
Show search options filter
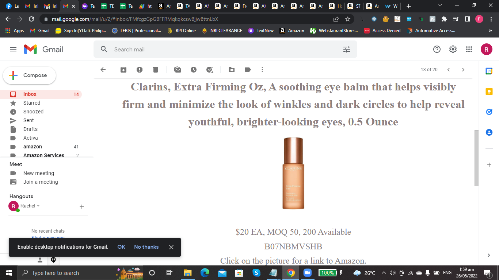pos(347,49)
